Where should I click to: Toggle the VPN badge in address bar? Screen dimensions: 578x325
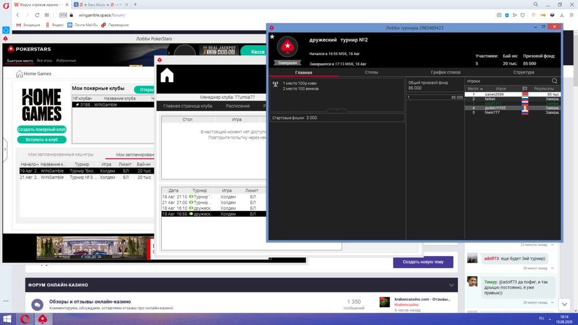[63, 15]
